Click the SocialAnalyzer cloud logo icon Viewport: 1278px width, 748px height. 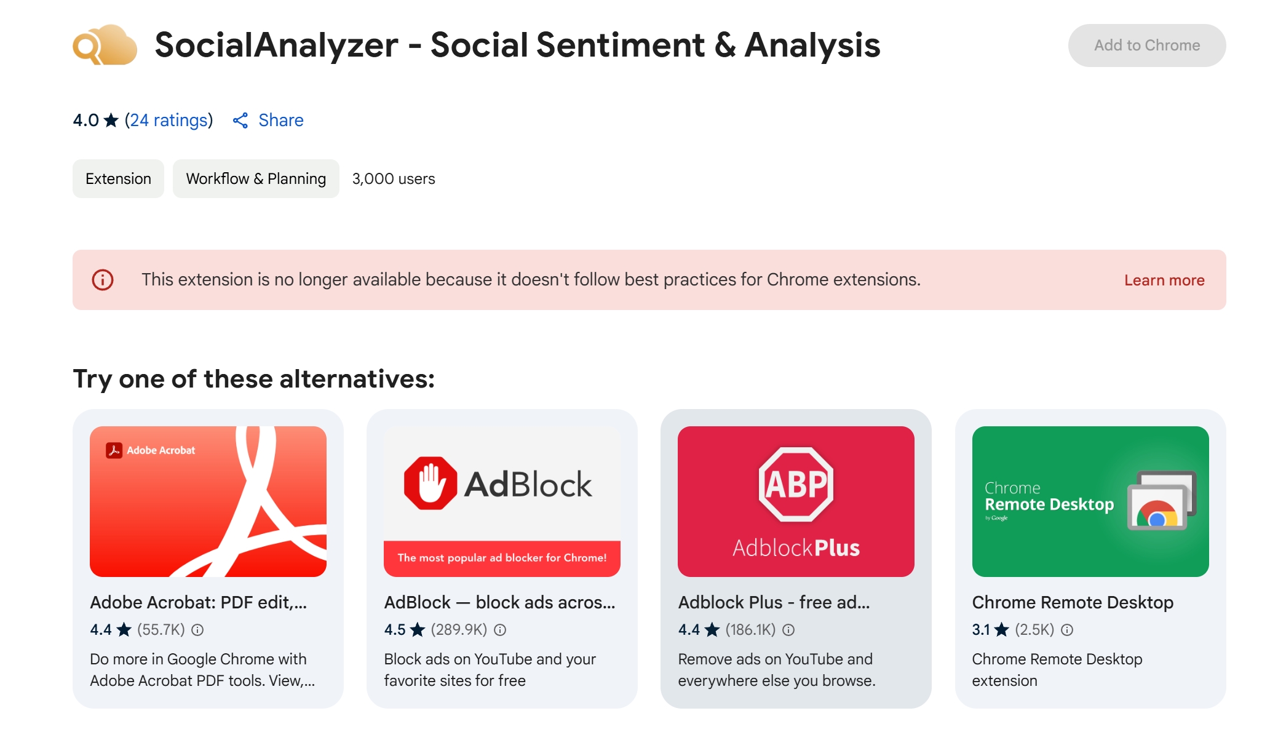pos(106,45)
